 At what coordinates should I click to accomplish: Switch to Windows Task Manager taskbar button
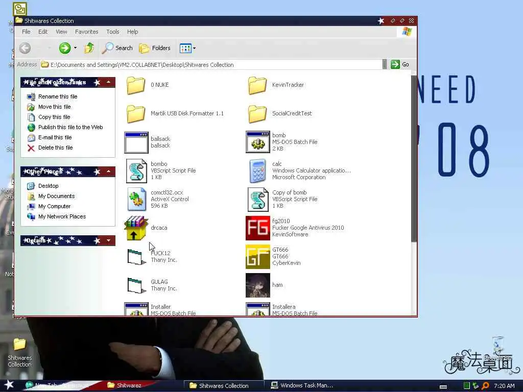pos(302,385)
